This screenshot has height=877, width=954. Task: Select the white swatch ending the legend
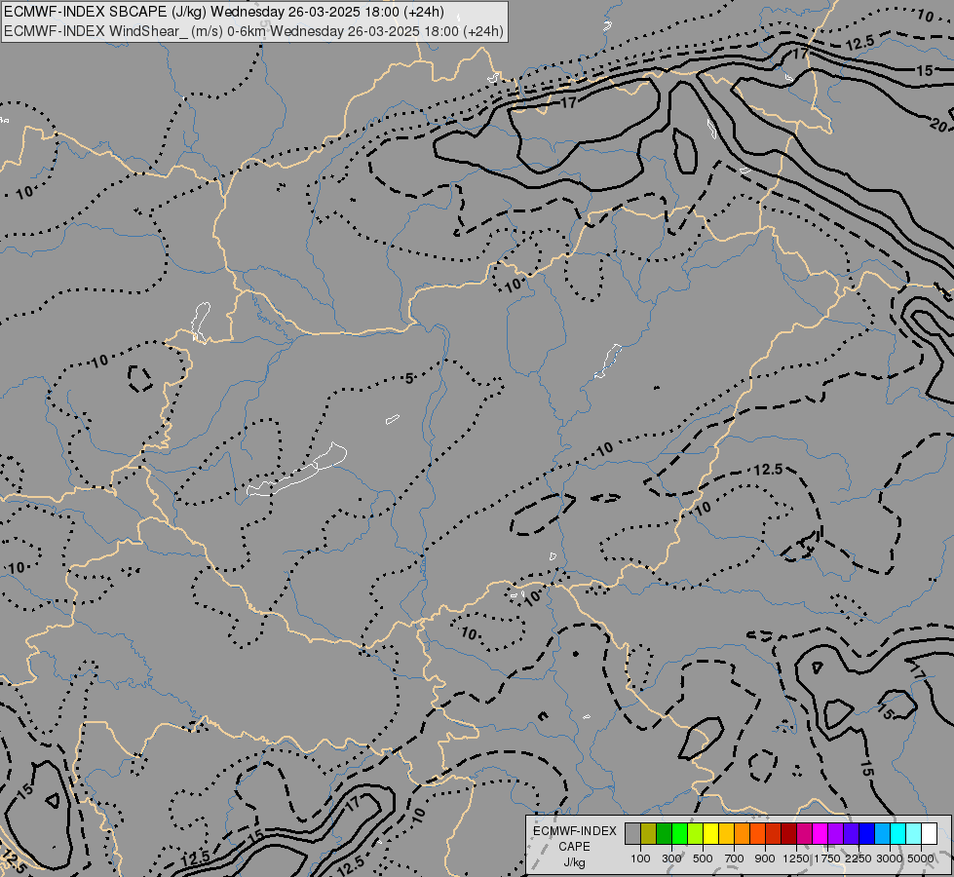(x=929, y=834)
